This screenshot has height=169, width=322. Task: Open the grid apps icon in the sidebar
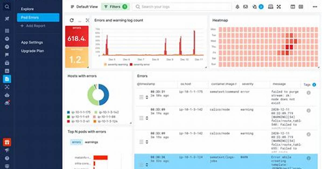[7, 31]
